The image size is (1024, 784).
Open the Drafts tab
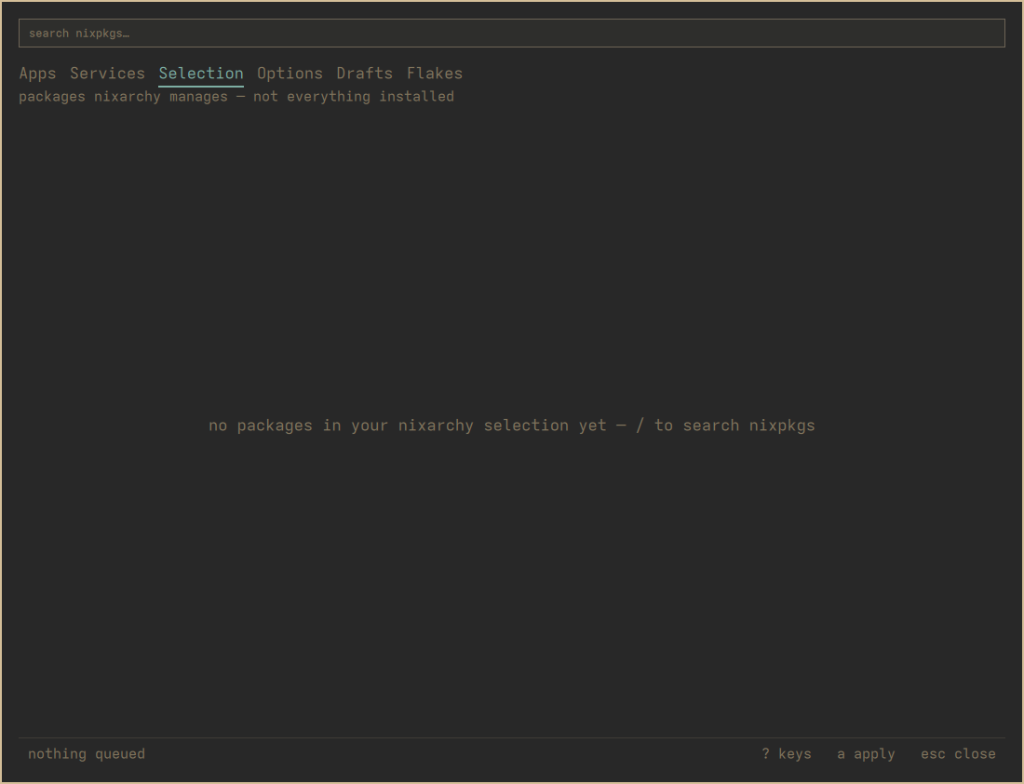coord(364,74)
